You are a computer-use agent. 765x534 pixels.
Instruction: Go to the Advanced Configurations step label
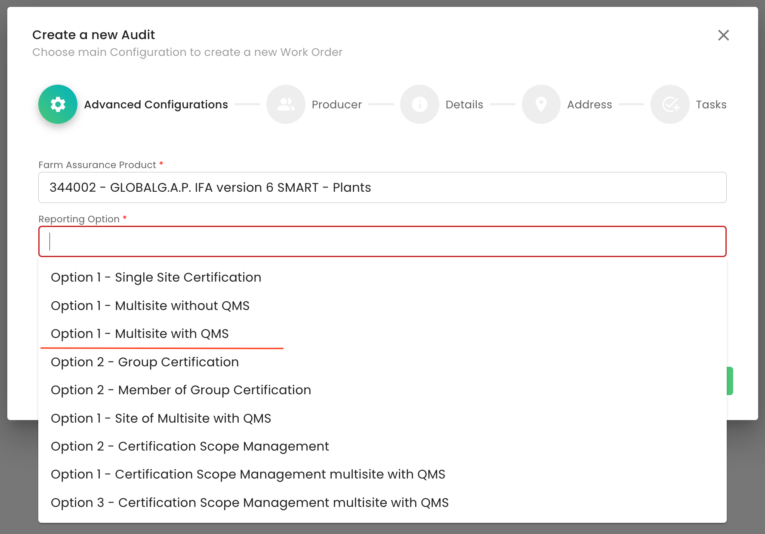(x=156, y=104)
